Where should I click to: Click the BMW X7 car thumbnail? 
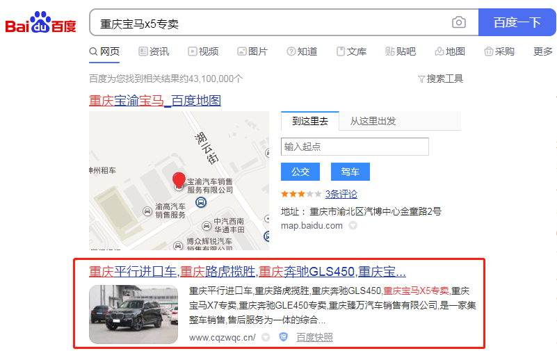pyautogui.click(x=134, y=314)
